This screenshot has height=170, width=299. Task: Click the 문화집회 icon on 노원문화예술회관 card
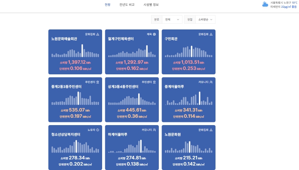click(x=97, y=34)
